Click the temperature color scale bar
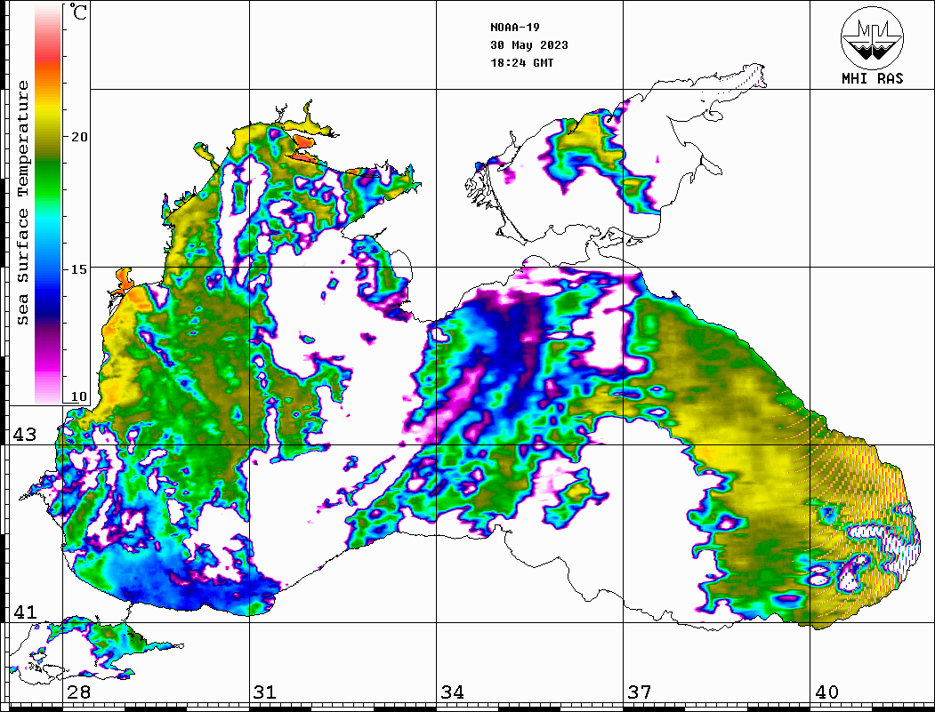The width and height of the screenshot is (935, 712). click(x=48, y=204)
